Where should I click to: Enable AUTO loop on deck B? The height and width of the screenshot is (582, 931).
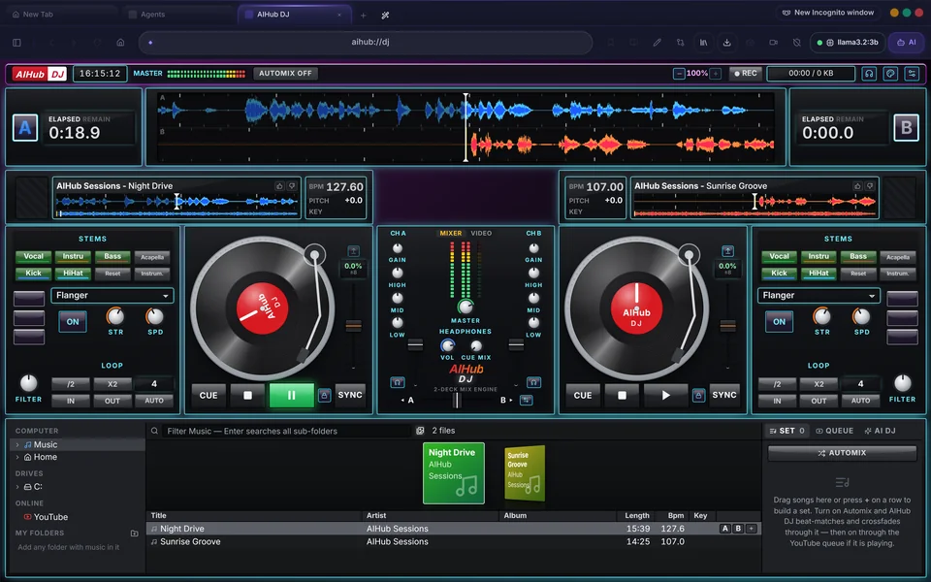point(860,401)
